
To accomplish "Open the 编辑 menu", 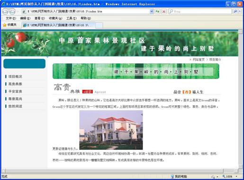I will 25,18.
